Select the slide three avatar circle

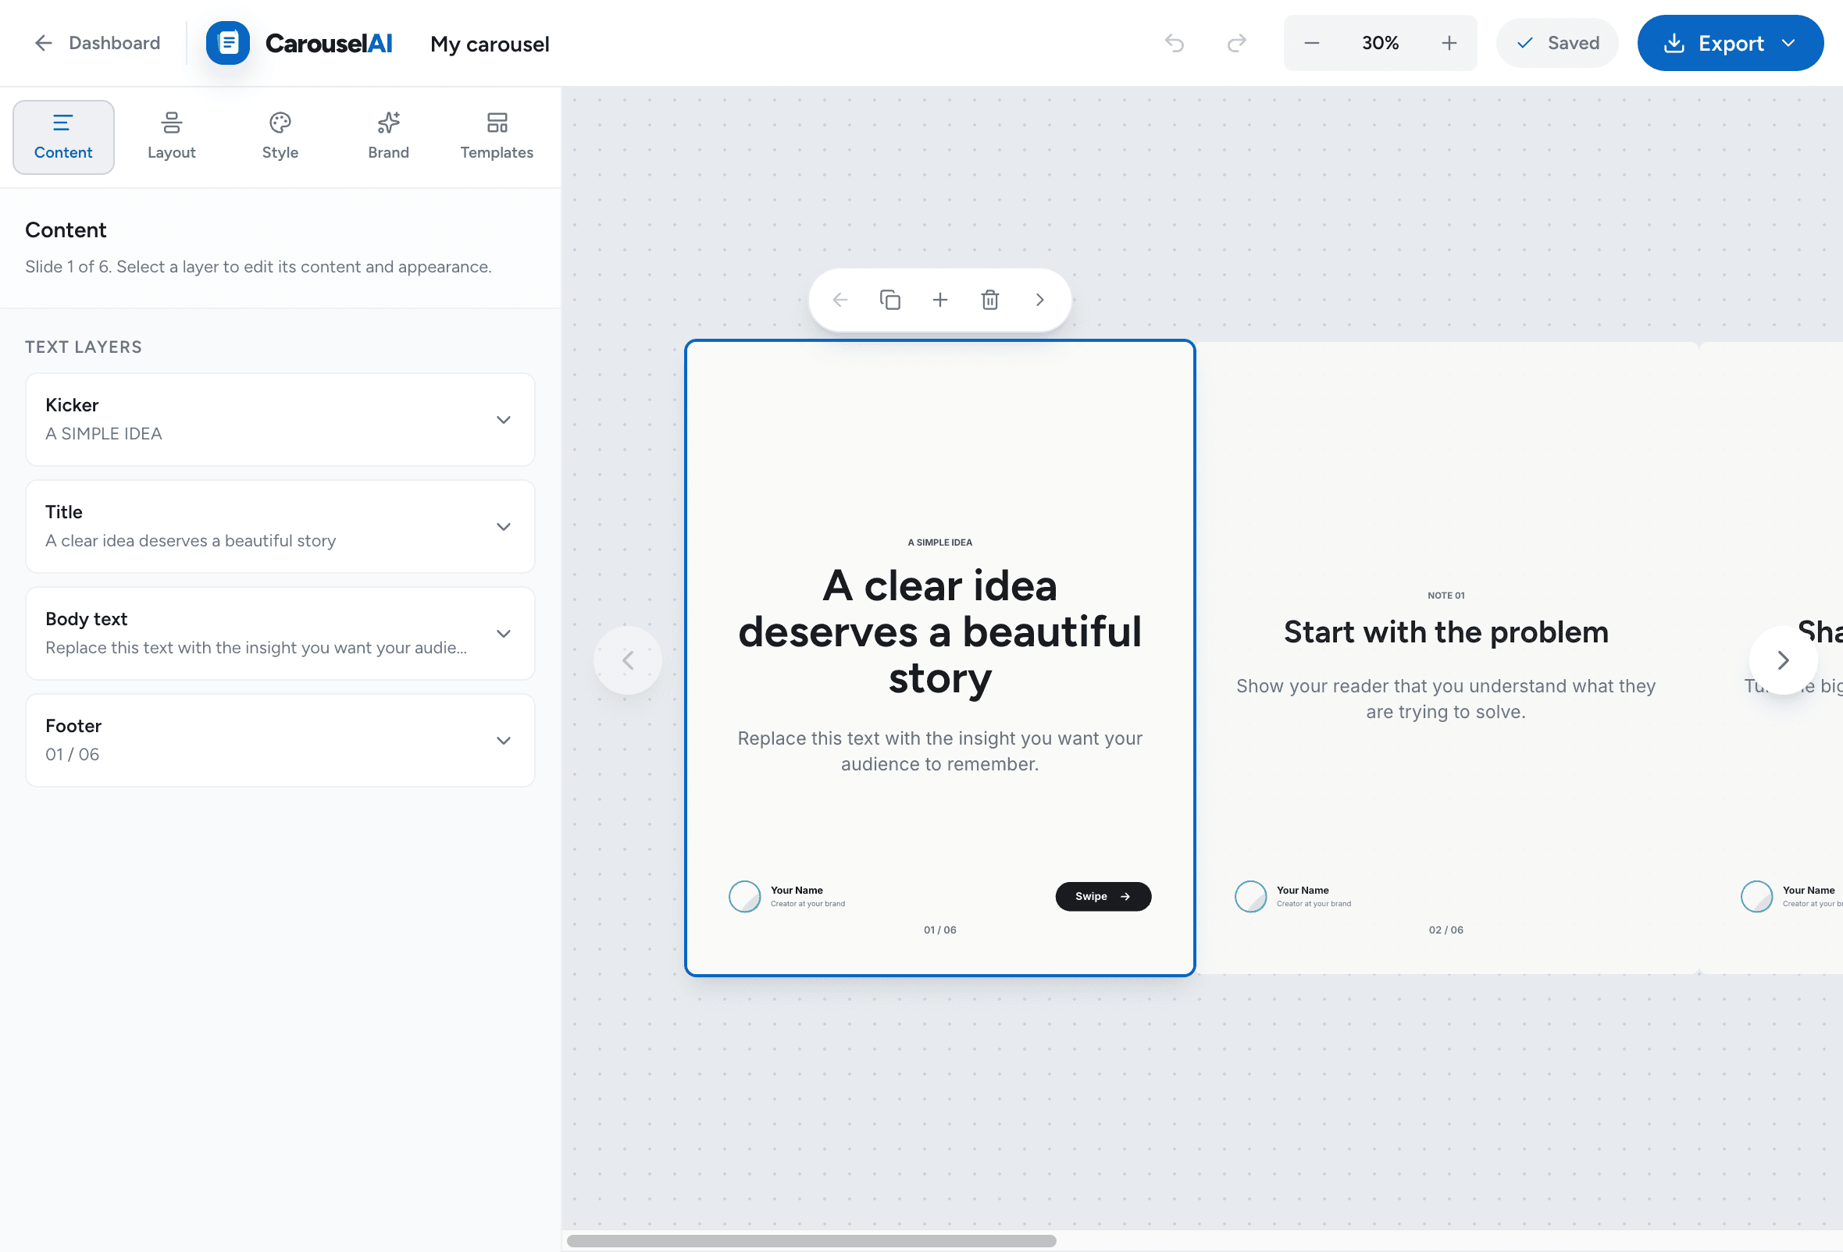(x=1756, y=896)
